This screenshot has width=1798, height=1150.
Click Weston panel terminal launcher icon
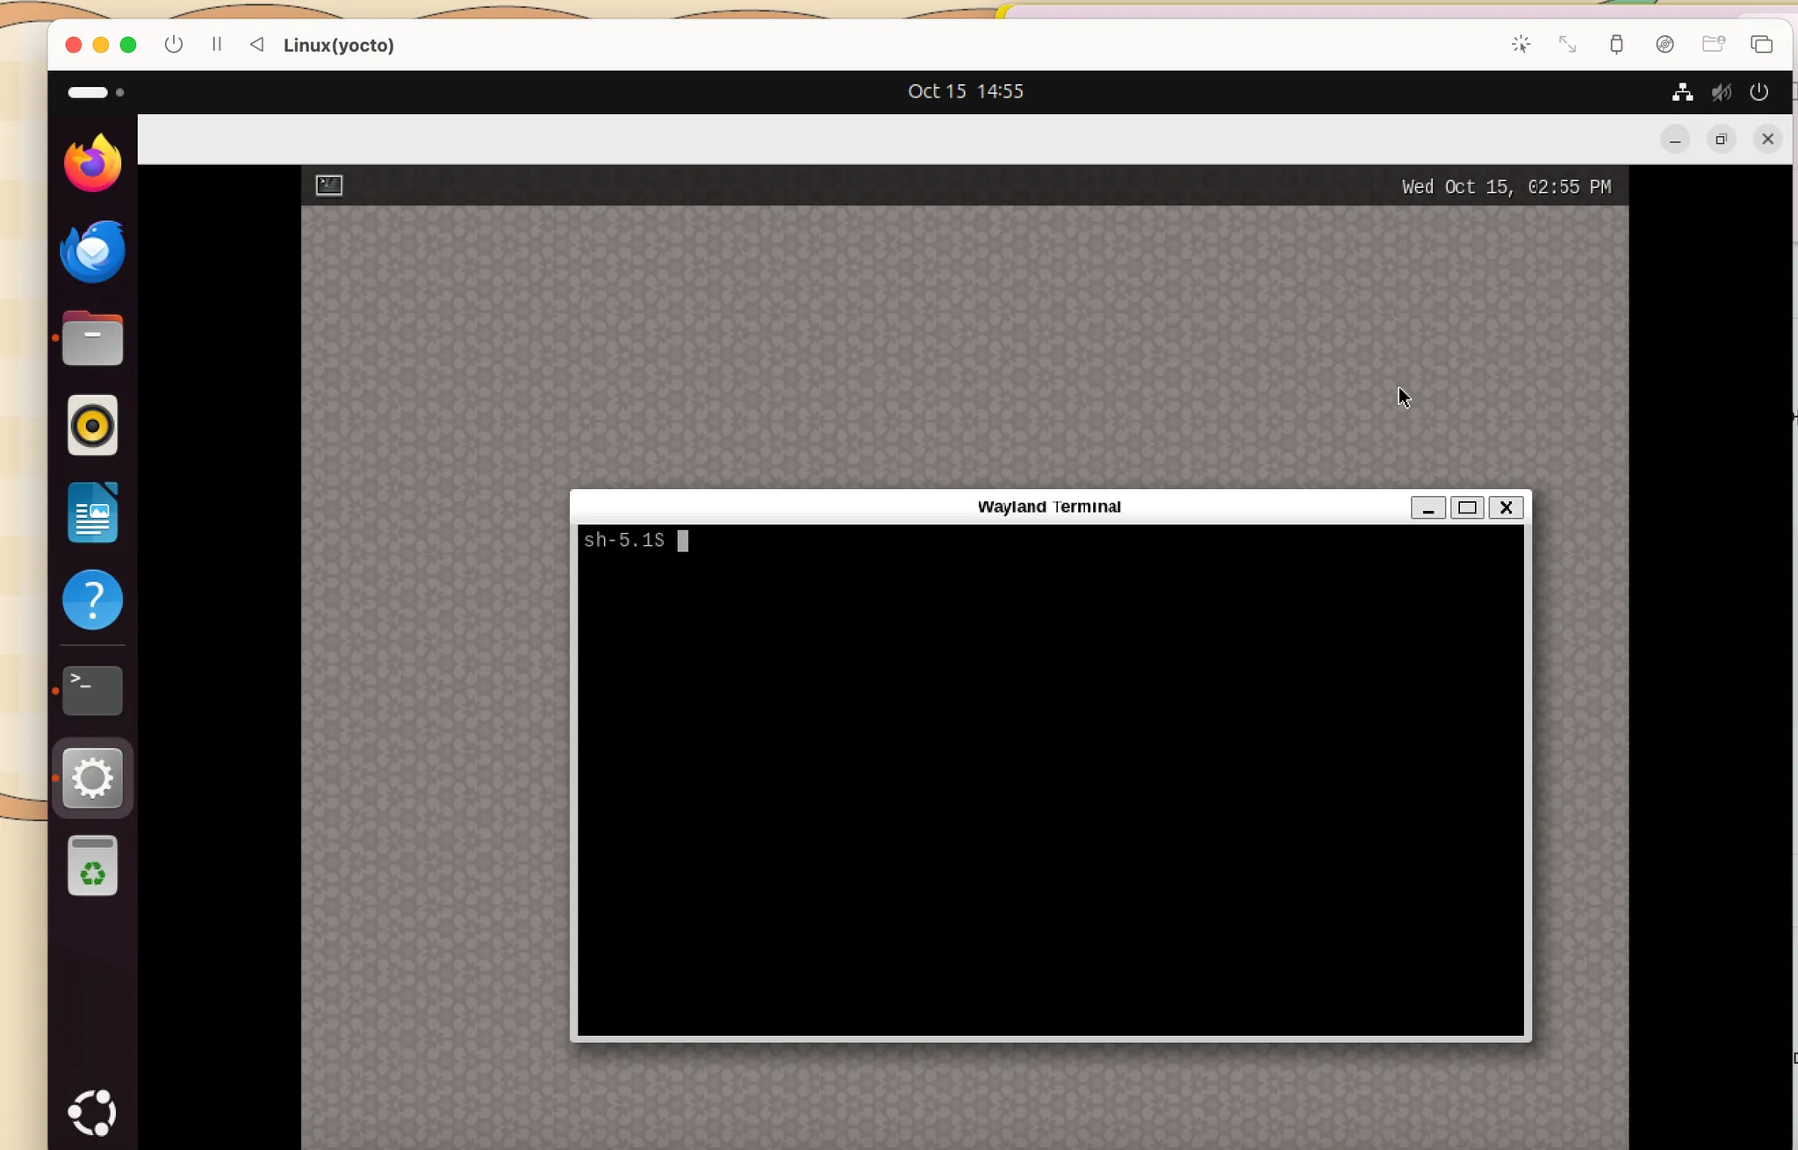tap(329, 185)
